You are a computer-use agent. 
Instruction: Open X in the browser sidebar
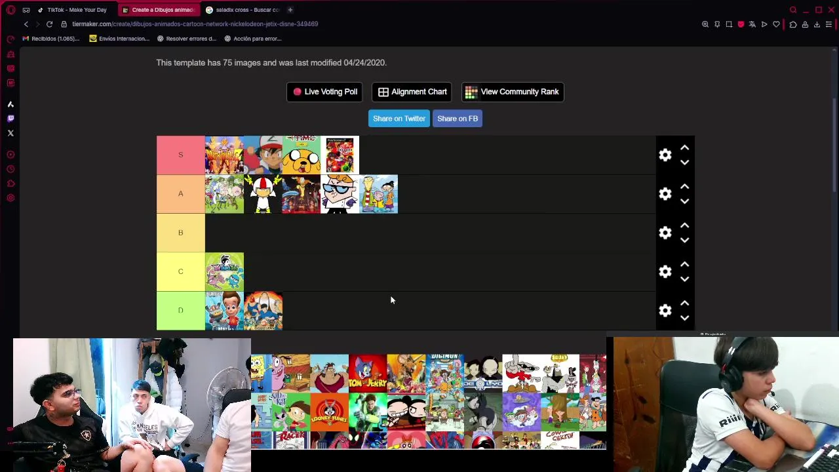tap(10, 133)
